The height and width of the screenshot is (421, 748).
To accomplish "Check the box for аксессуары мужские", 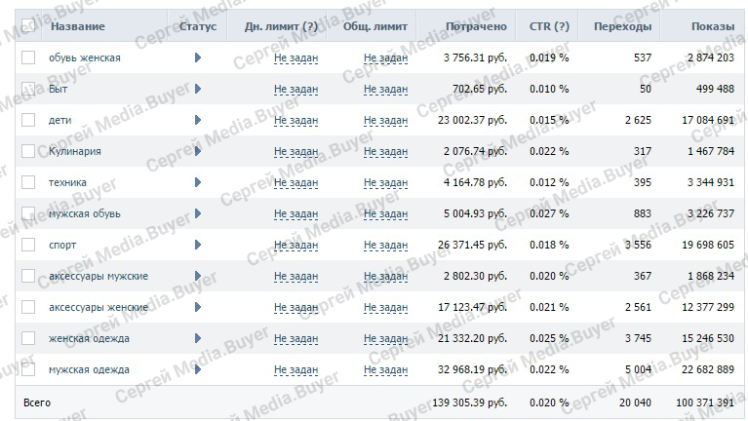I will point(28,276).
